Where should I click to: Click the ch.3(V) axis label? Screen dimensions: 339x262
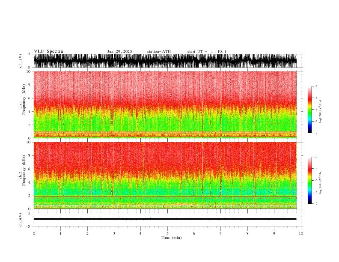coord(21,220)
